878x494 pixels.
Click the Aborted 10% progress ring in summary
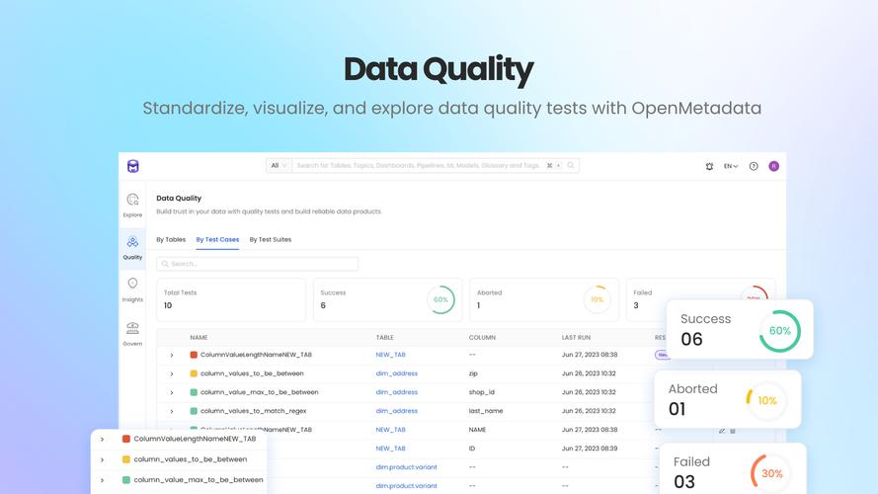click(x=597, y=299)
